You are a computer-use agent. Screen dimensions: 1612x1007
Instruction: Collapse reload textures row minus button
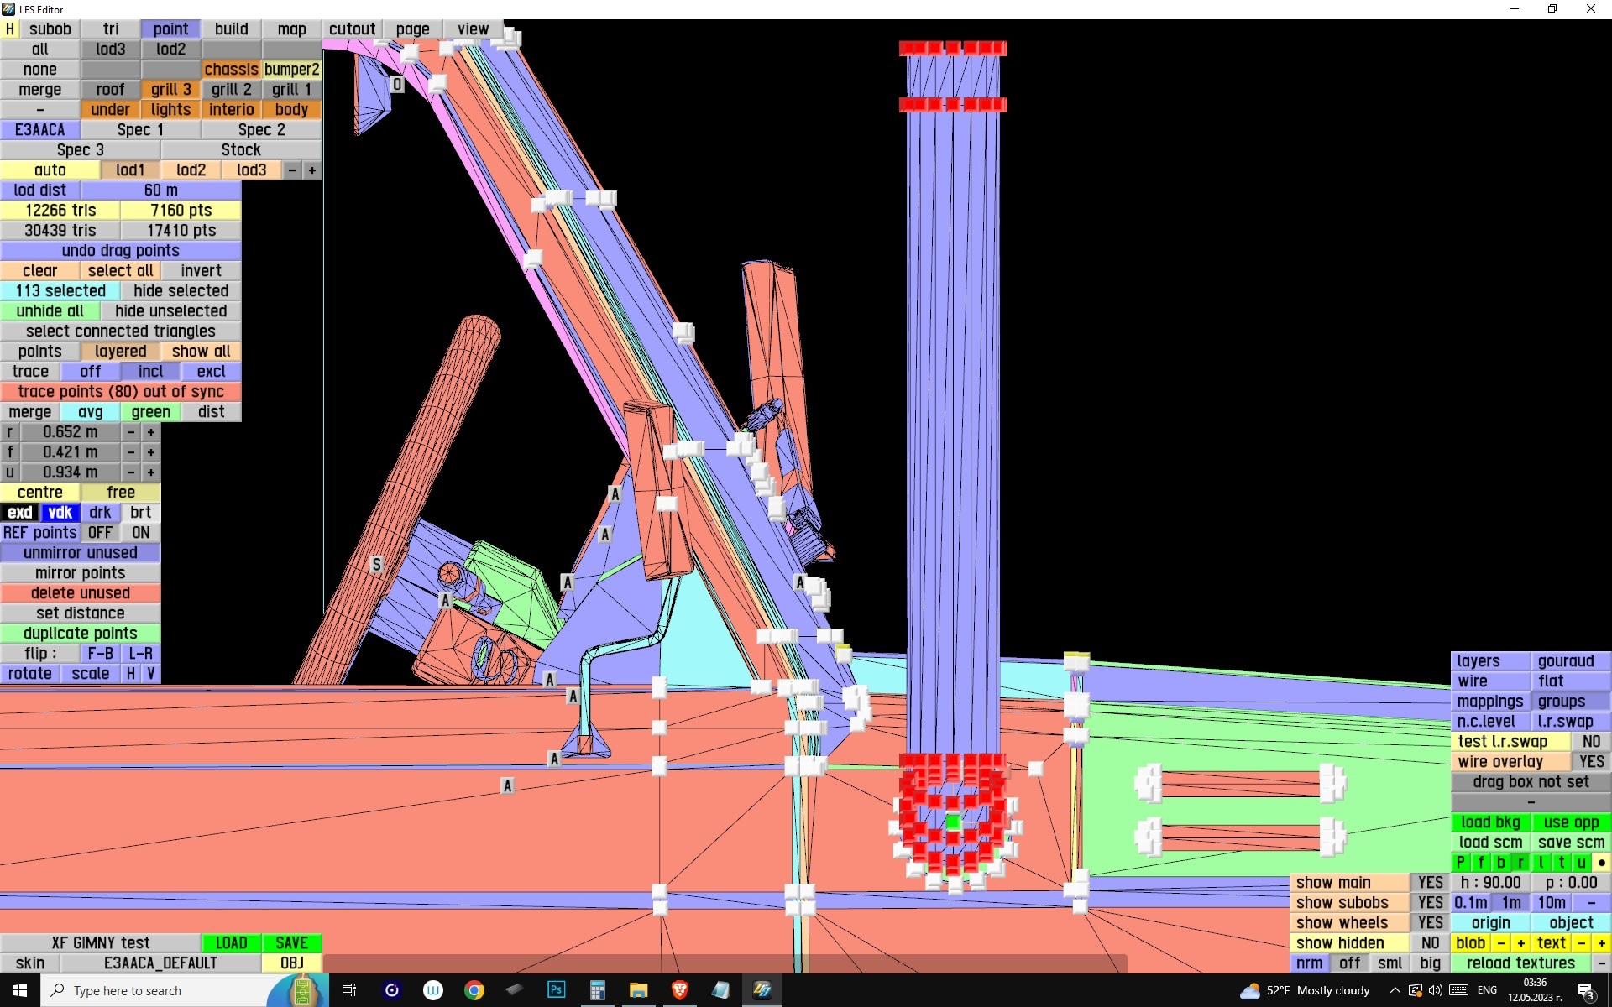(1601, 963)
